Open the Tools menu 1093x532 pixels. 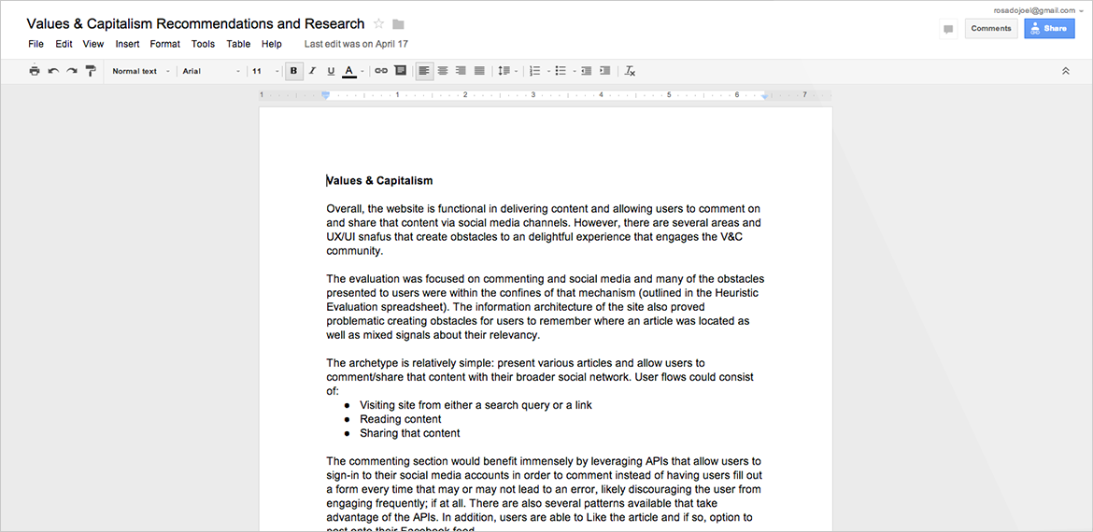point(204,44)
